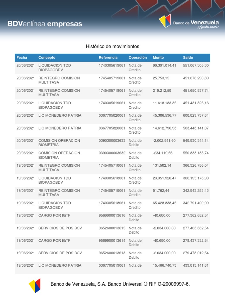Select the amount 99.391.014,41
This screenshot has height=300, width=225.
click(164, 65)
